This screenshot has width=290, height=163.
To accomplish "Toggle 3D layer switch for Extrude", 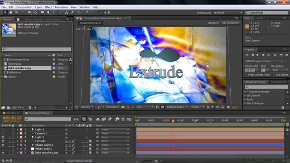I will tap(90, 141).
